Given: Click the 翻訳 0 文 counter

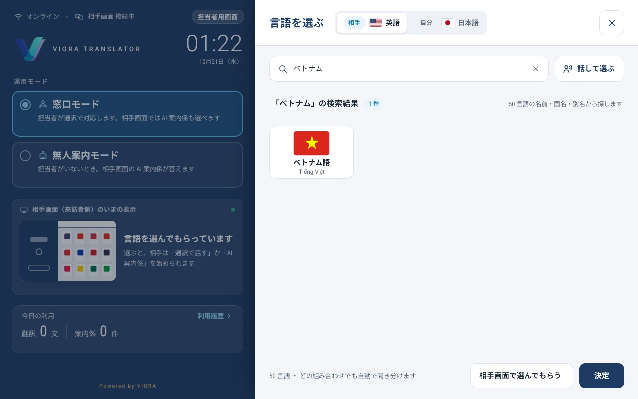Looking at the screenshot, I should [x=40, y=332].
